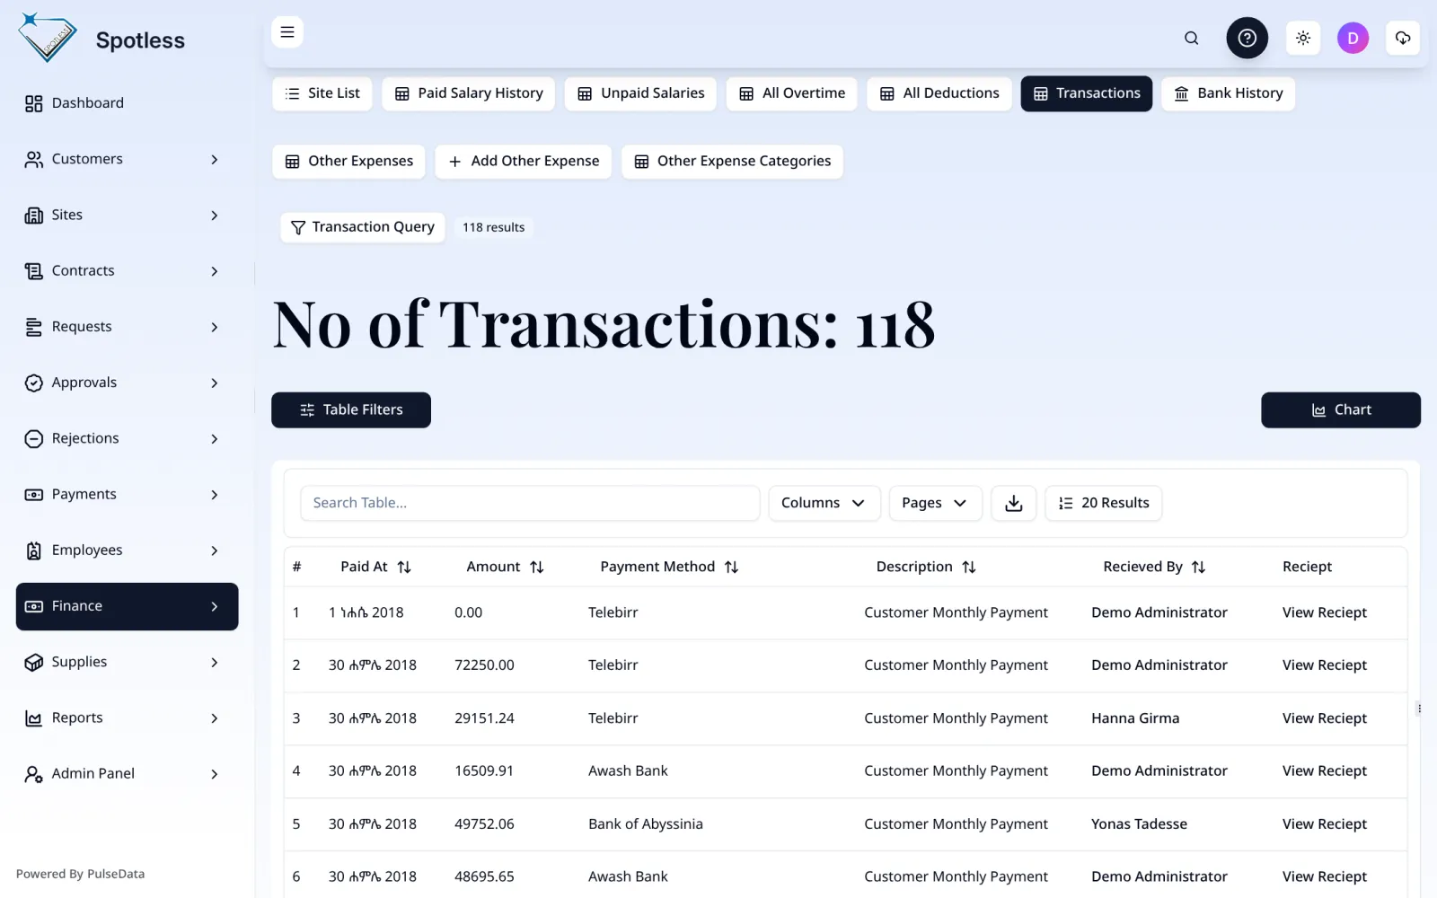The height and width of the screenshot is (898, 1437).
Task: Open the search magnifier icon
Action: (x=1191, y=38)
